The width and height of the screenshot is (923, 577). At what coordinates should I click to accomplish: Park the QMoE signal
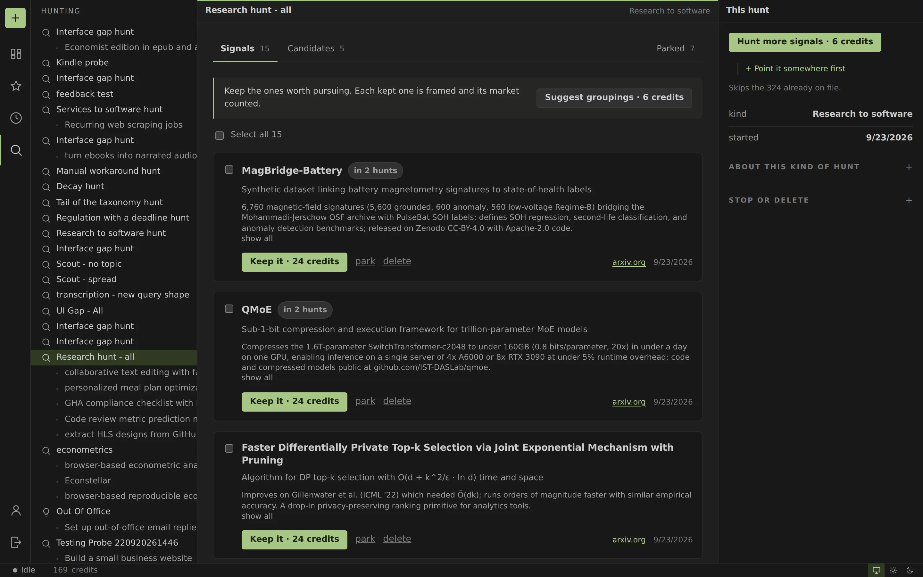365,401
